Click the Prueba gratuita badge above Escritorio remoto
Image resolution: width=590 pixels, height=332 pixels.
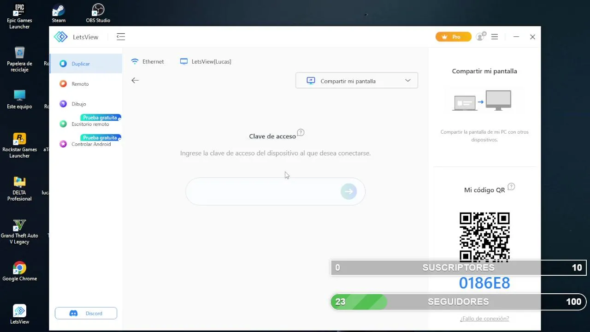point(100,118)
